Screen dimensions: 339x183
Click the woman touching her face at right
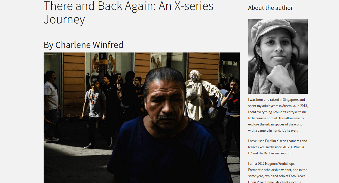point(231,109)
